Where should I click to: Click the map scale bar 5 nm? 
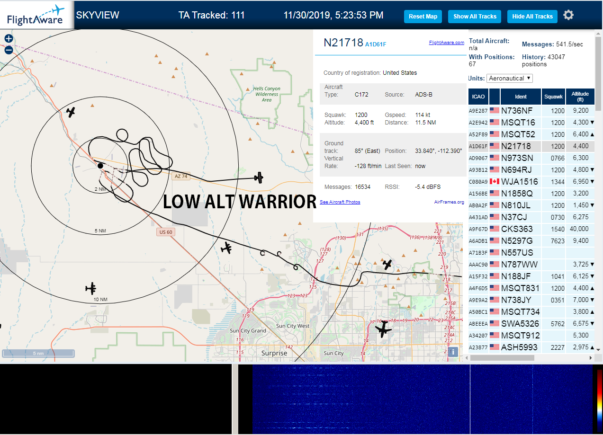38,353
